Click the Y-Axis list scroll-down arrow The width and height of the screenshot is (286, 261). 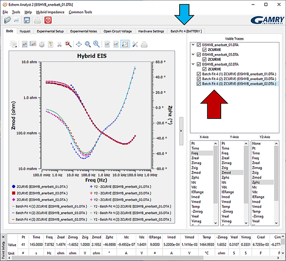pos(246,223)
